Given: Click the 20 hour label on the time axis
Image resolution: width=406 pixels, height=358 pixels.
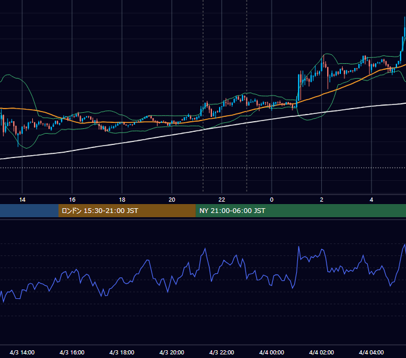Looking at the screenshot, I should 172,200.
